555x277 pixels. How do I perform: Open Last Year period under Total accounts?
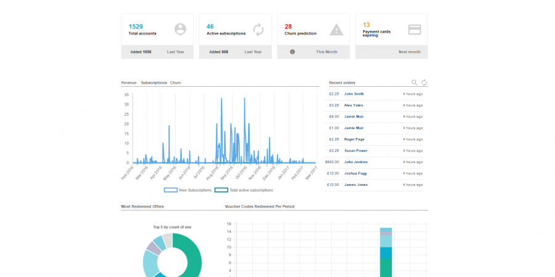tap(176, 52)
